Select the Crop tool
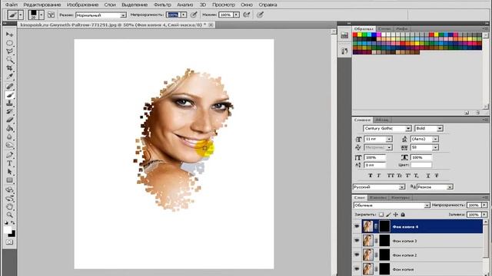This screenshot has height=276, width=492. click(9, 68)
